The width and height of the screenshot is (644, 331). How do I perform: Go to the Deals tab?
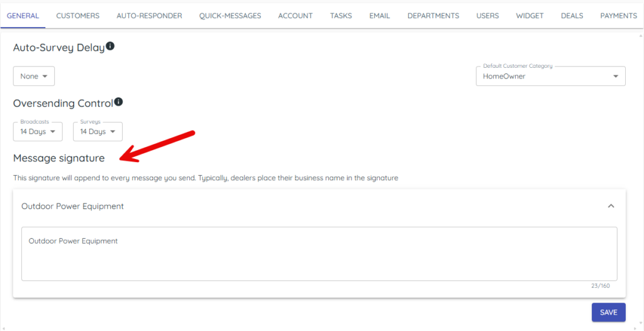pos(572,16)
